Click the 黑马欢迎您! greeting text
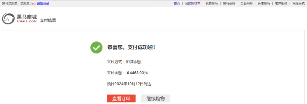Screen dimensions: 307x104 click(x=10, y=3)
